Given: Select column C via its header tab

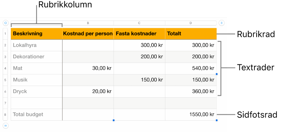Looking at the screenshot, I should [139, 23].
